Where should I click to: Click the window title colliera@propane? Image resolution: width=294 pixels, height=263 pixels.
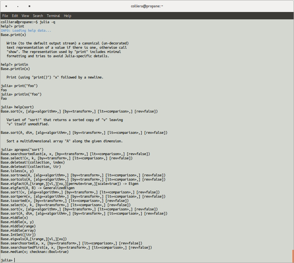pyautogui.click(x=147, y=6)
